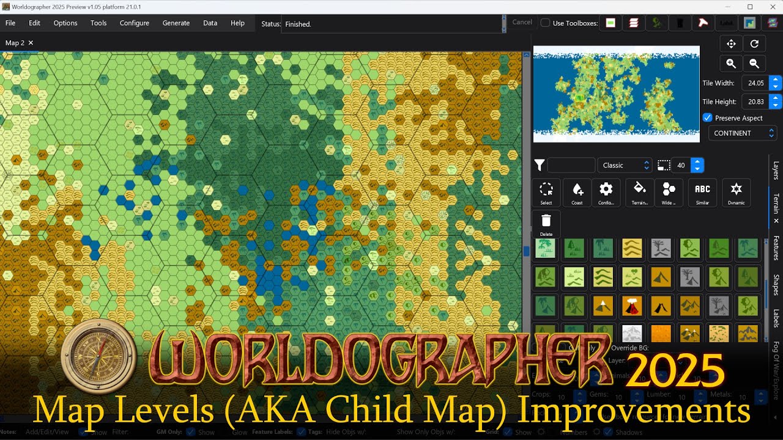
Task: Toggle the Feature Labels checkbox
Action: point(301,432)
